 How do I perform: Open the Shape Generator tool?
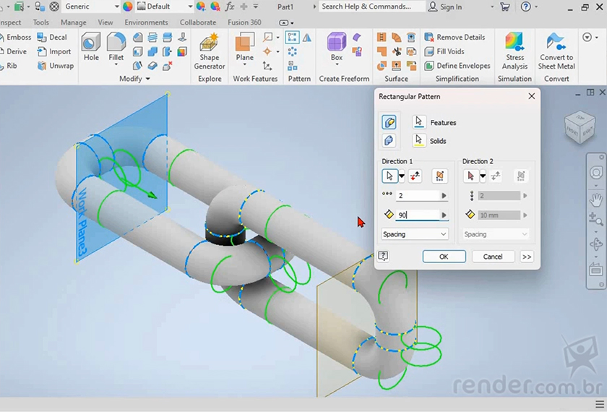click(x=210, y=51)
